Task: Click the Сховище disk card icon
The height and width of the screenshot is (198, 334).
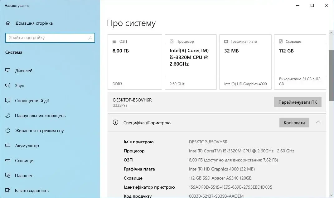Action: (x=281, y=42)
